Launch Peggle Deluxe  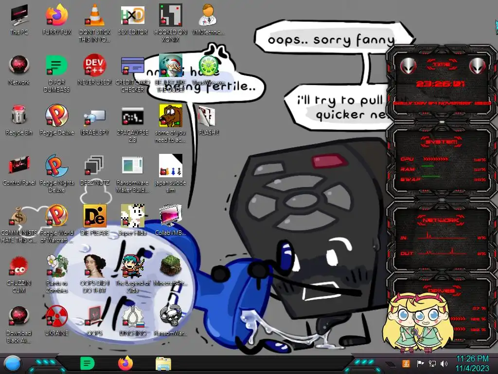click(56, 120)
